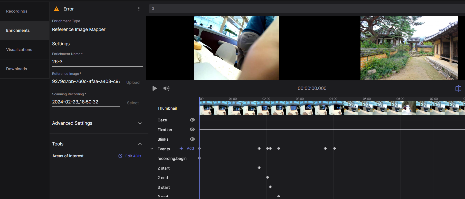Click the Gaze track label

(x=162, y=120)
